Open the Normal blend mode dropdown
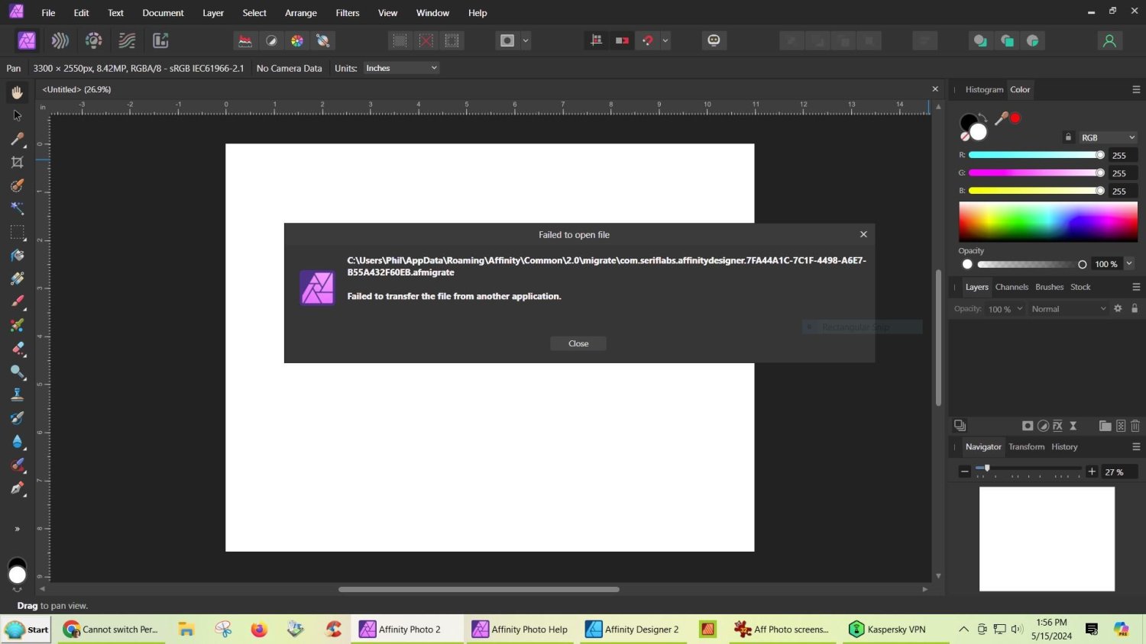 point(1068,308)
